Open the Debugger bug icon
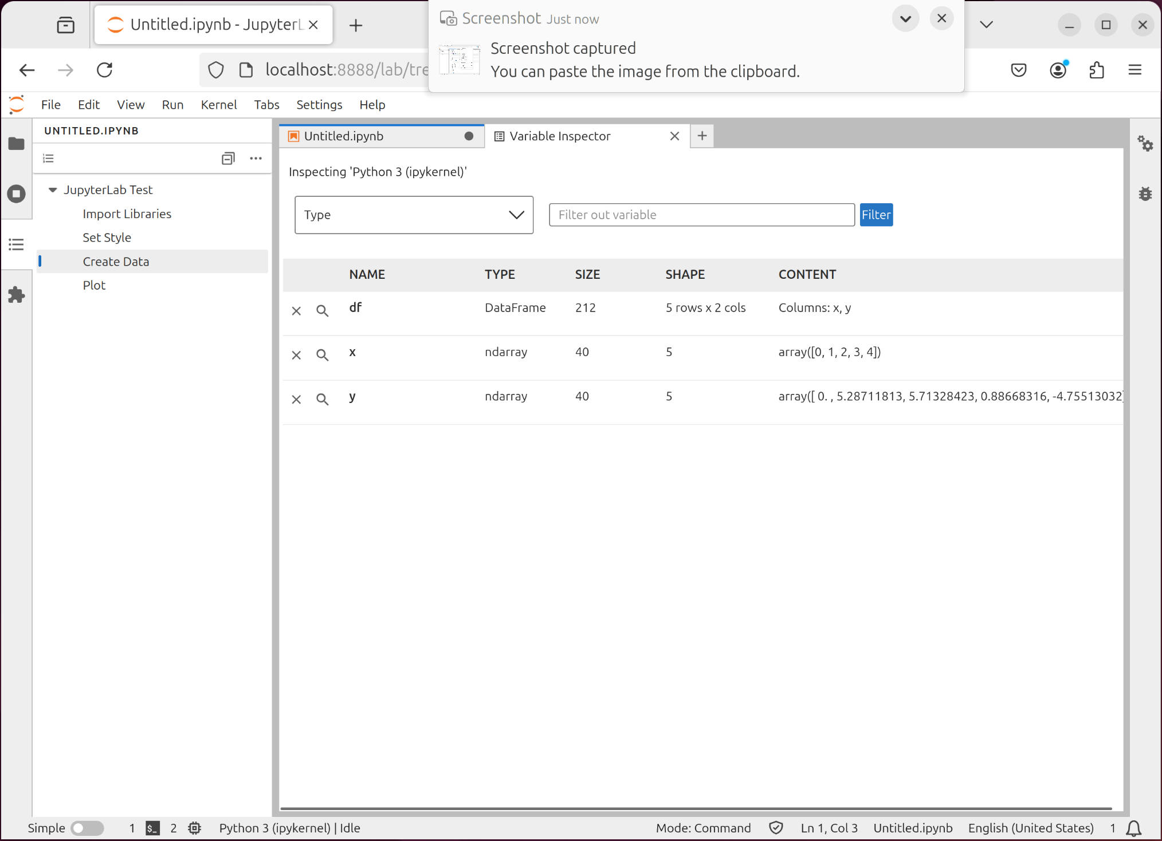This screenshot has width=1162, height=841. [1145, 194]
